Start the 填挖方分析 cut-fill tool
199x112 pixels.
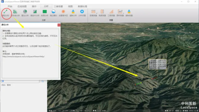(35, 13)
